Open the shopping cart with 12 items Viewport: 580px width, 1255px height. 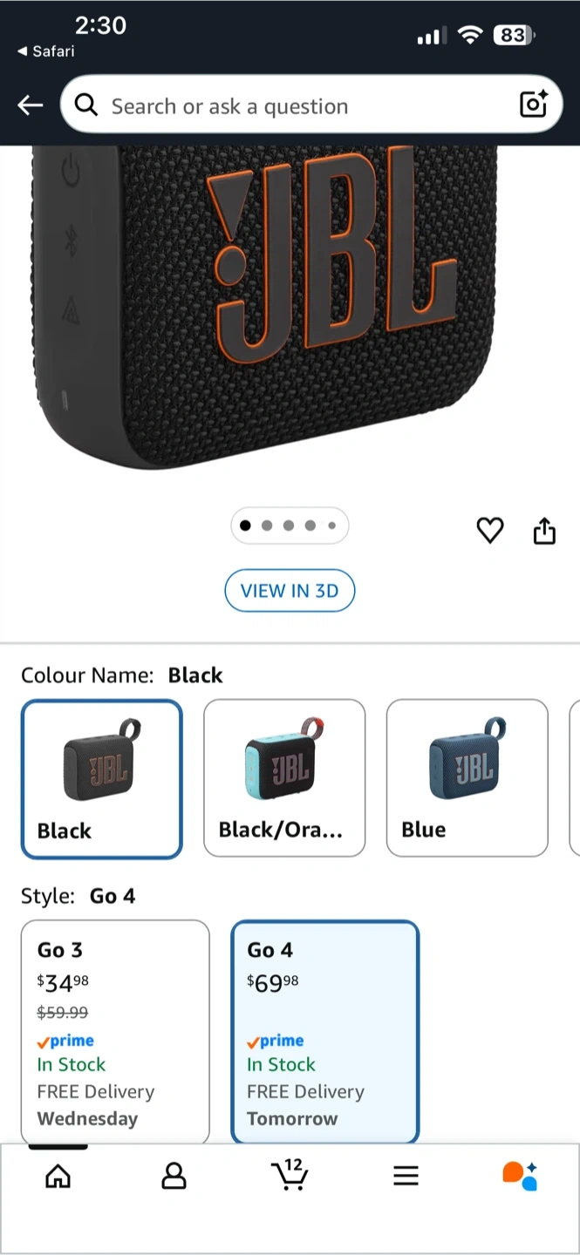tap(290, 1174)
